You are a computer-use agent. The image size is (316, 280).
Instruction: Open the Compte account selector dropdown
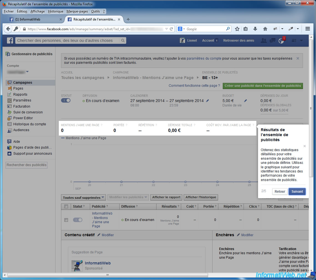click(27, 72)
